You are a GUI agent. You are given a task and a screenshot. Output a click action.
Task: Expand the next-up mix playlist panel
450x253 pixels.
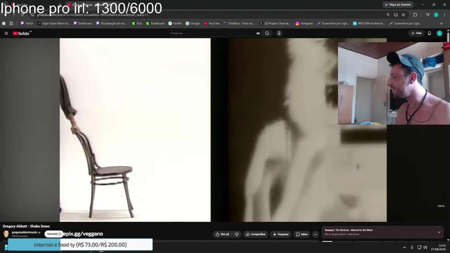(439, 232)
